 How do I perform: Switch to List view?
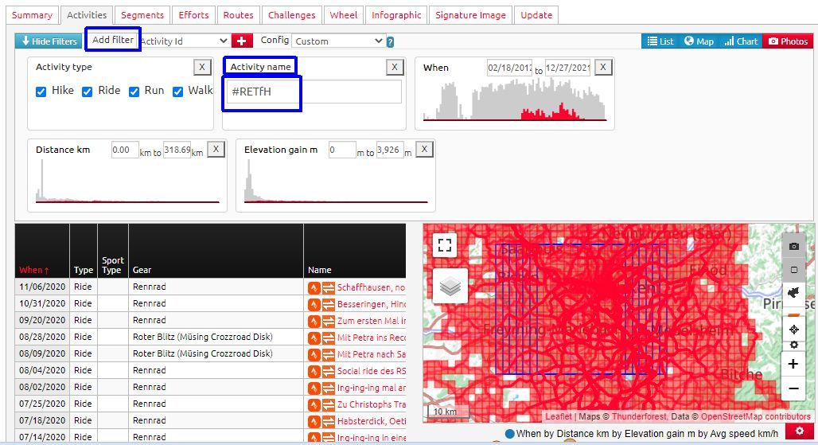click(x=660, y=41)
